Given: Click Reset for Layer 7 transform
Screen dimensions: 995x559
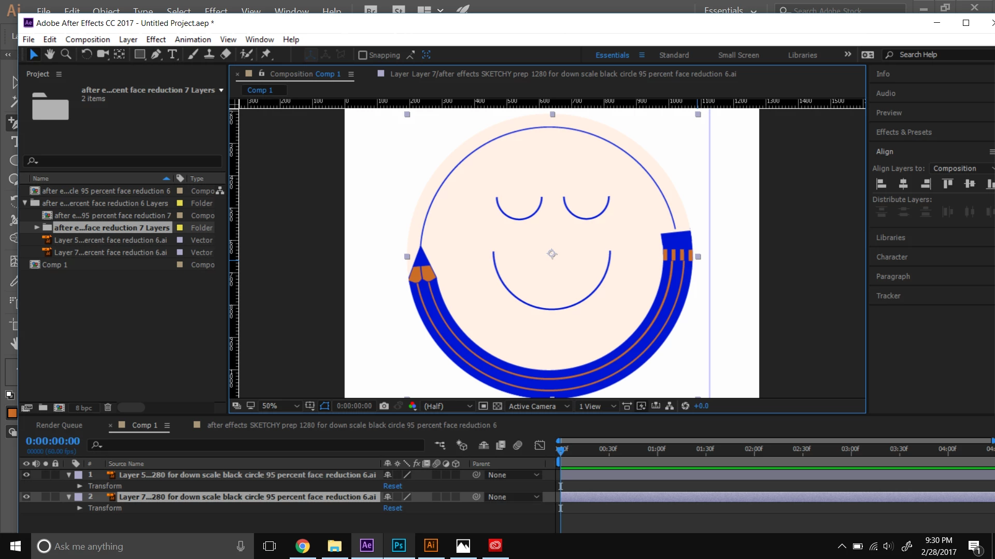Looking at the screenshot, I should tap(392, 508).
